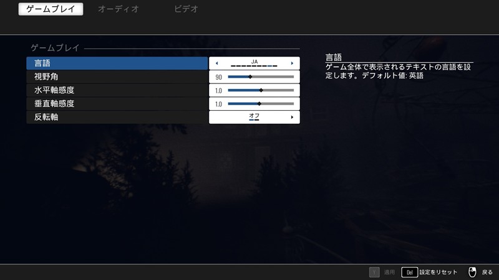Open the ビデオ tab

pyautogui.click(x=186, y=9)
